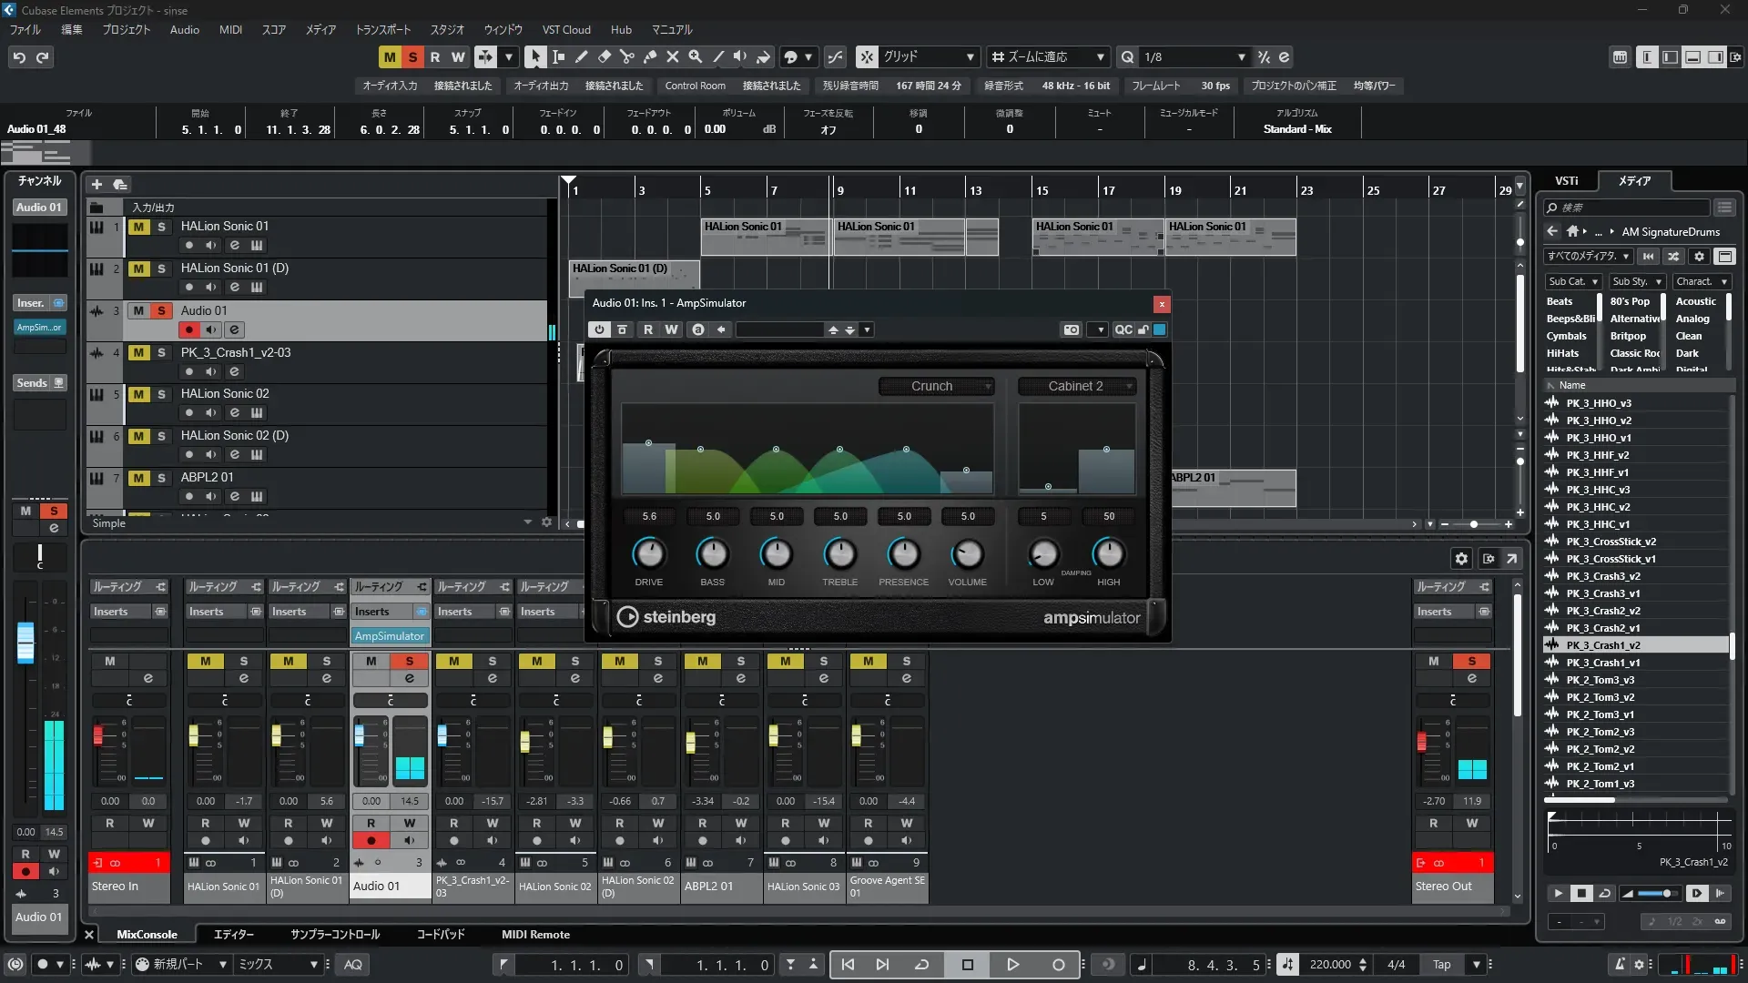Select the Erase tool in toolbar
The height and width of the screenshot is (983, 1748).
[x=605, y=56]
